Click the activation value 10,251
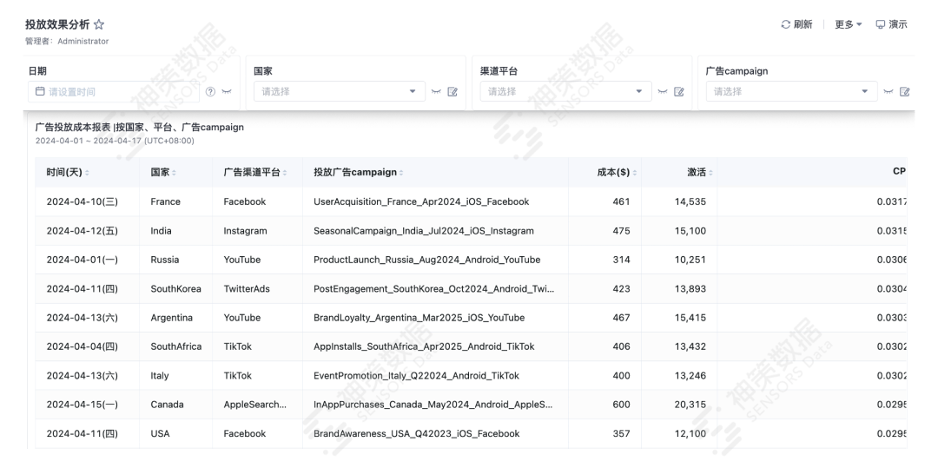Screen dimensions: 938x468 click(690, 260)
